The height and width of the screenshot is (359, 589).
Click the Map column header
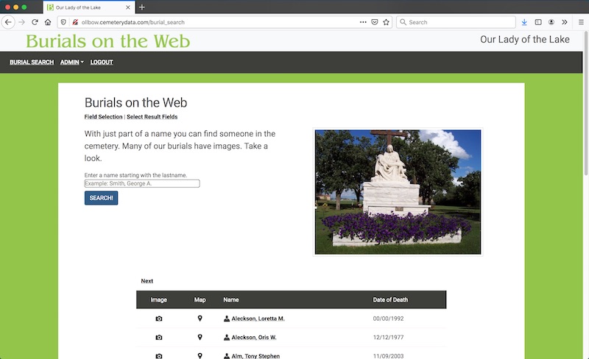pyautogui.click(x=200, y=299)
